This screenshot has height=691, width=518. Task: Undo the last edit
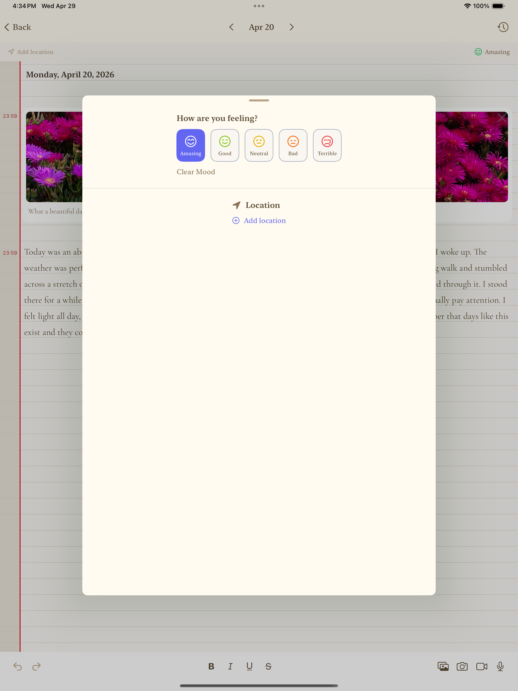pyautogui.click(x=18, y=666)
